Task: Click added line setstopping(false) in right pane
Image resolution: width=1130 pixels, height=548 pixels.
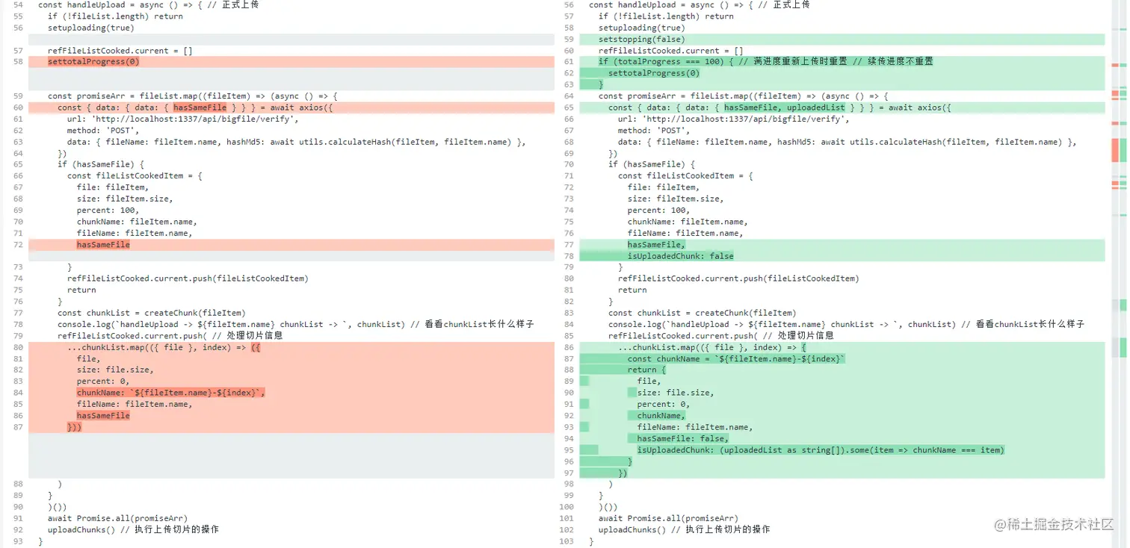Action: click(x=641, y=40)
